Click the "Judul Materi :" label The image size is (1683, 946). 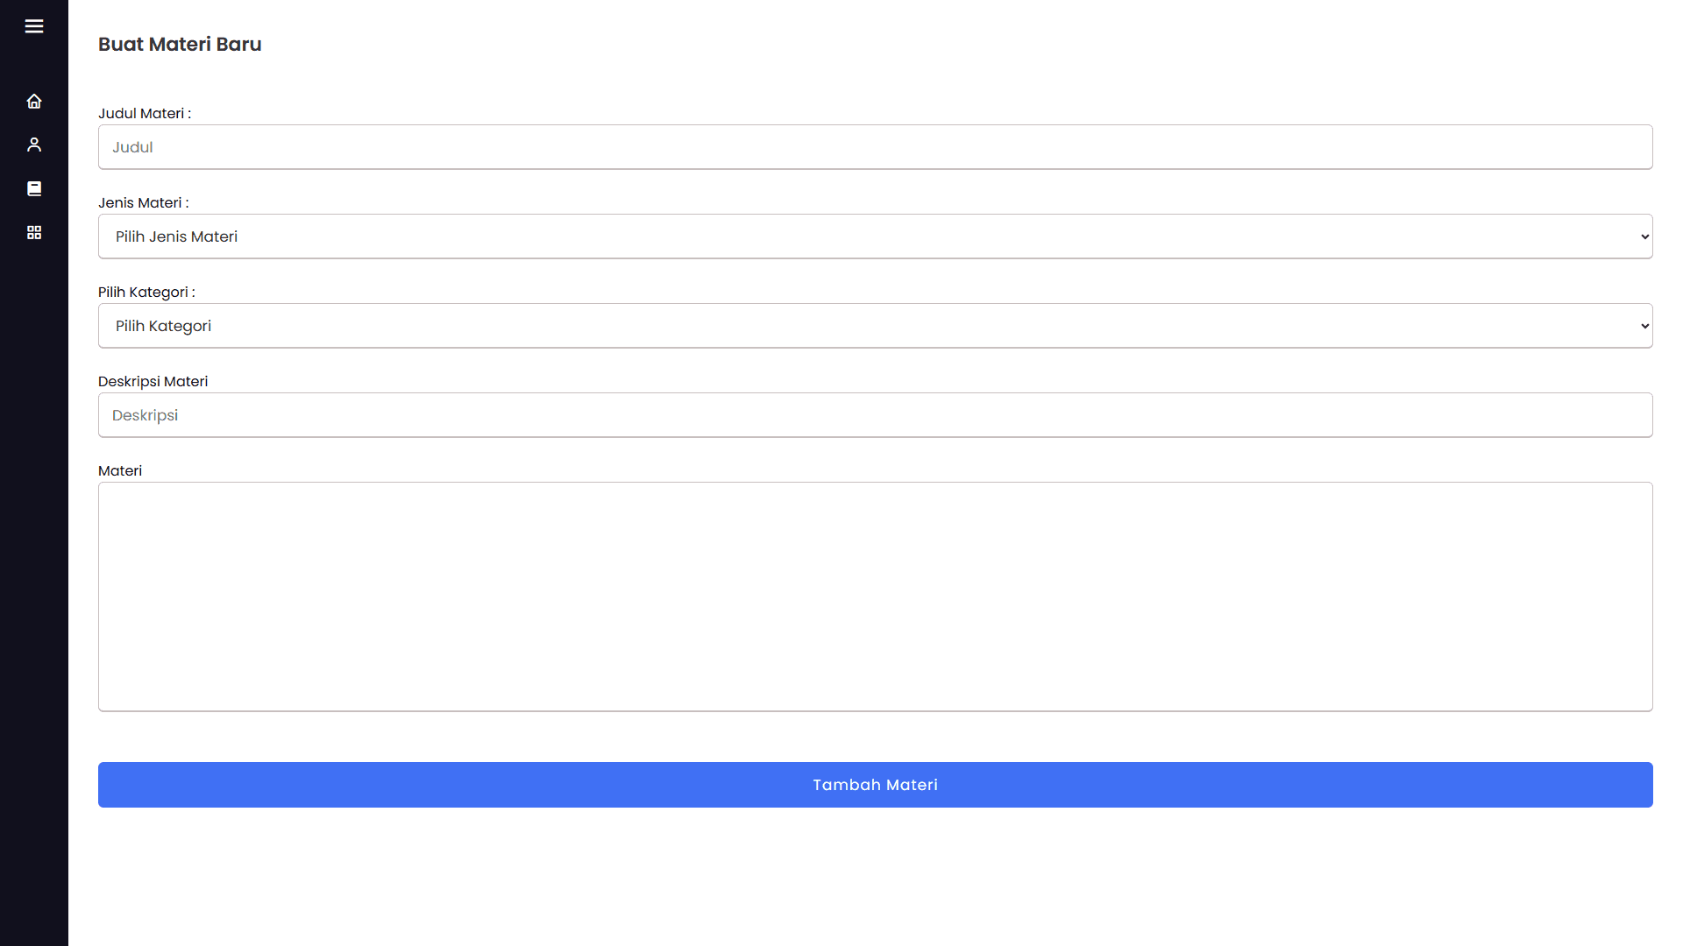click(145, 114)
